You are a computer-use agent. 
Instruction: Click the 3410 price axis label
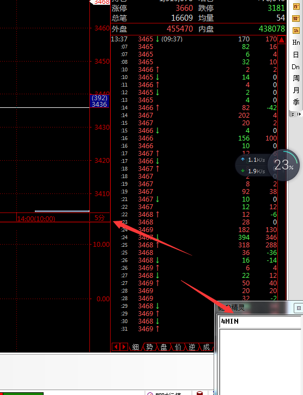pyautogui.click(x=102, y=194)
